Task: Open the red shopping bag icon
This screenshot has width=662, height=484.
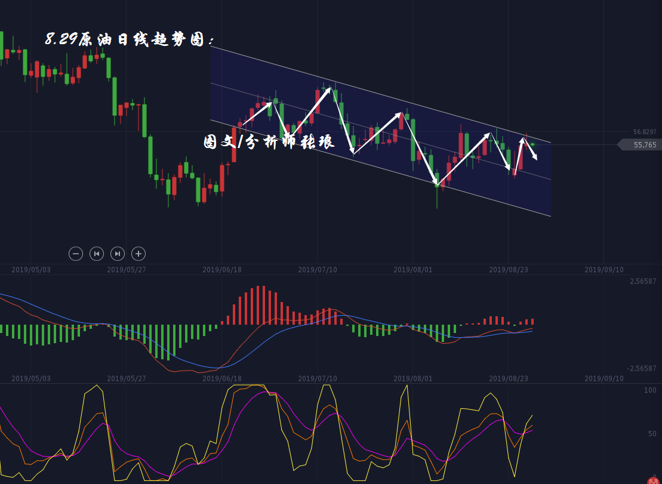Action: pyautogui.click(x=654, y=480)
